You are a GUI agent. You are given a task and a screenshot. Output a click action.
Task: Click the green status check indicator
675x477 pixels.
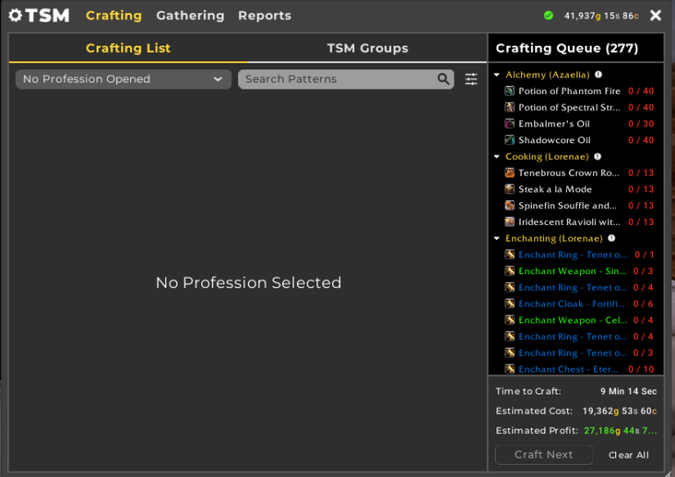coord(548,16)
